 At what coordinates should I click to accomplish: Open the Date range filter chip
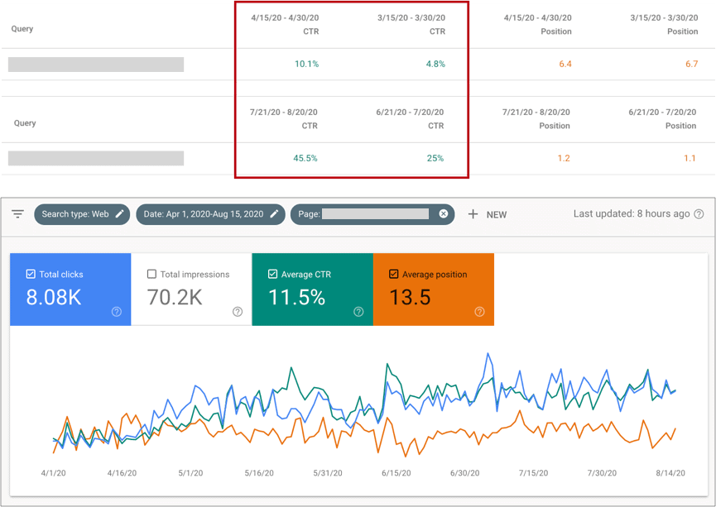tap(203, 214)
